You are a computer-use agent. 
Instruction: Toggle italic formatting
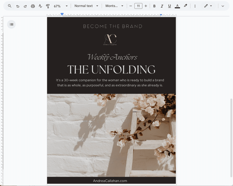click(x=162, y=6)
